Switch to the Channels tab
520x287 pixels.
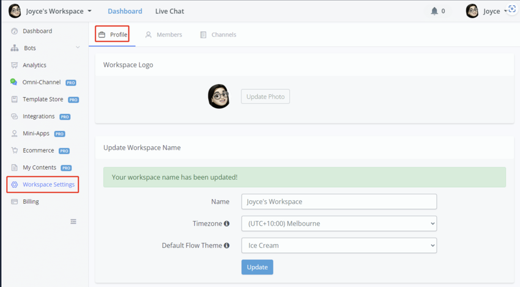point(218,35)
